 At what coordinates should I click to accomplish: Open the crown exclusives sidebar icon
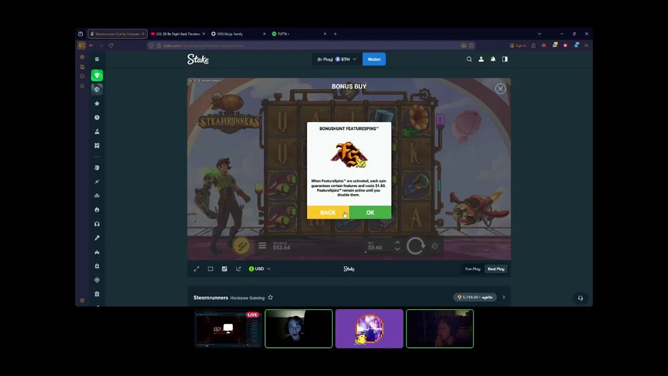click(97, 252)
